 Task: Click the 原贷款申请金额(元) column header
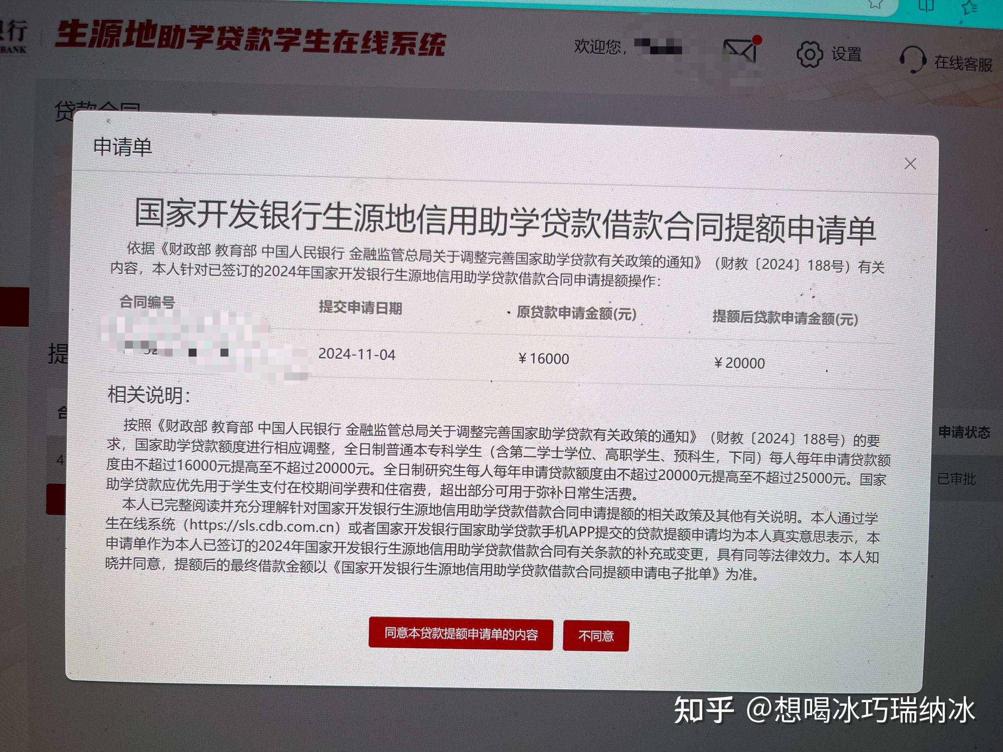(x=576, y=313)
